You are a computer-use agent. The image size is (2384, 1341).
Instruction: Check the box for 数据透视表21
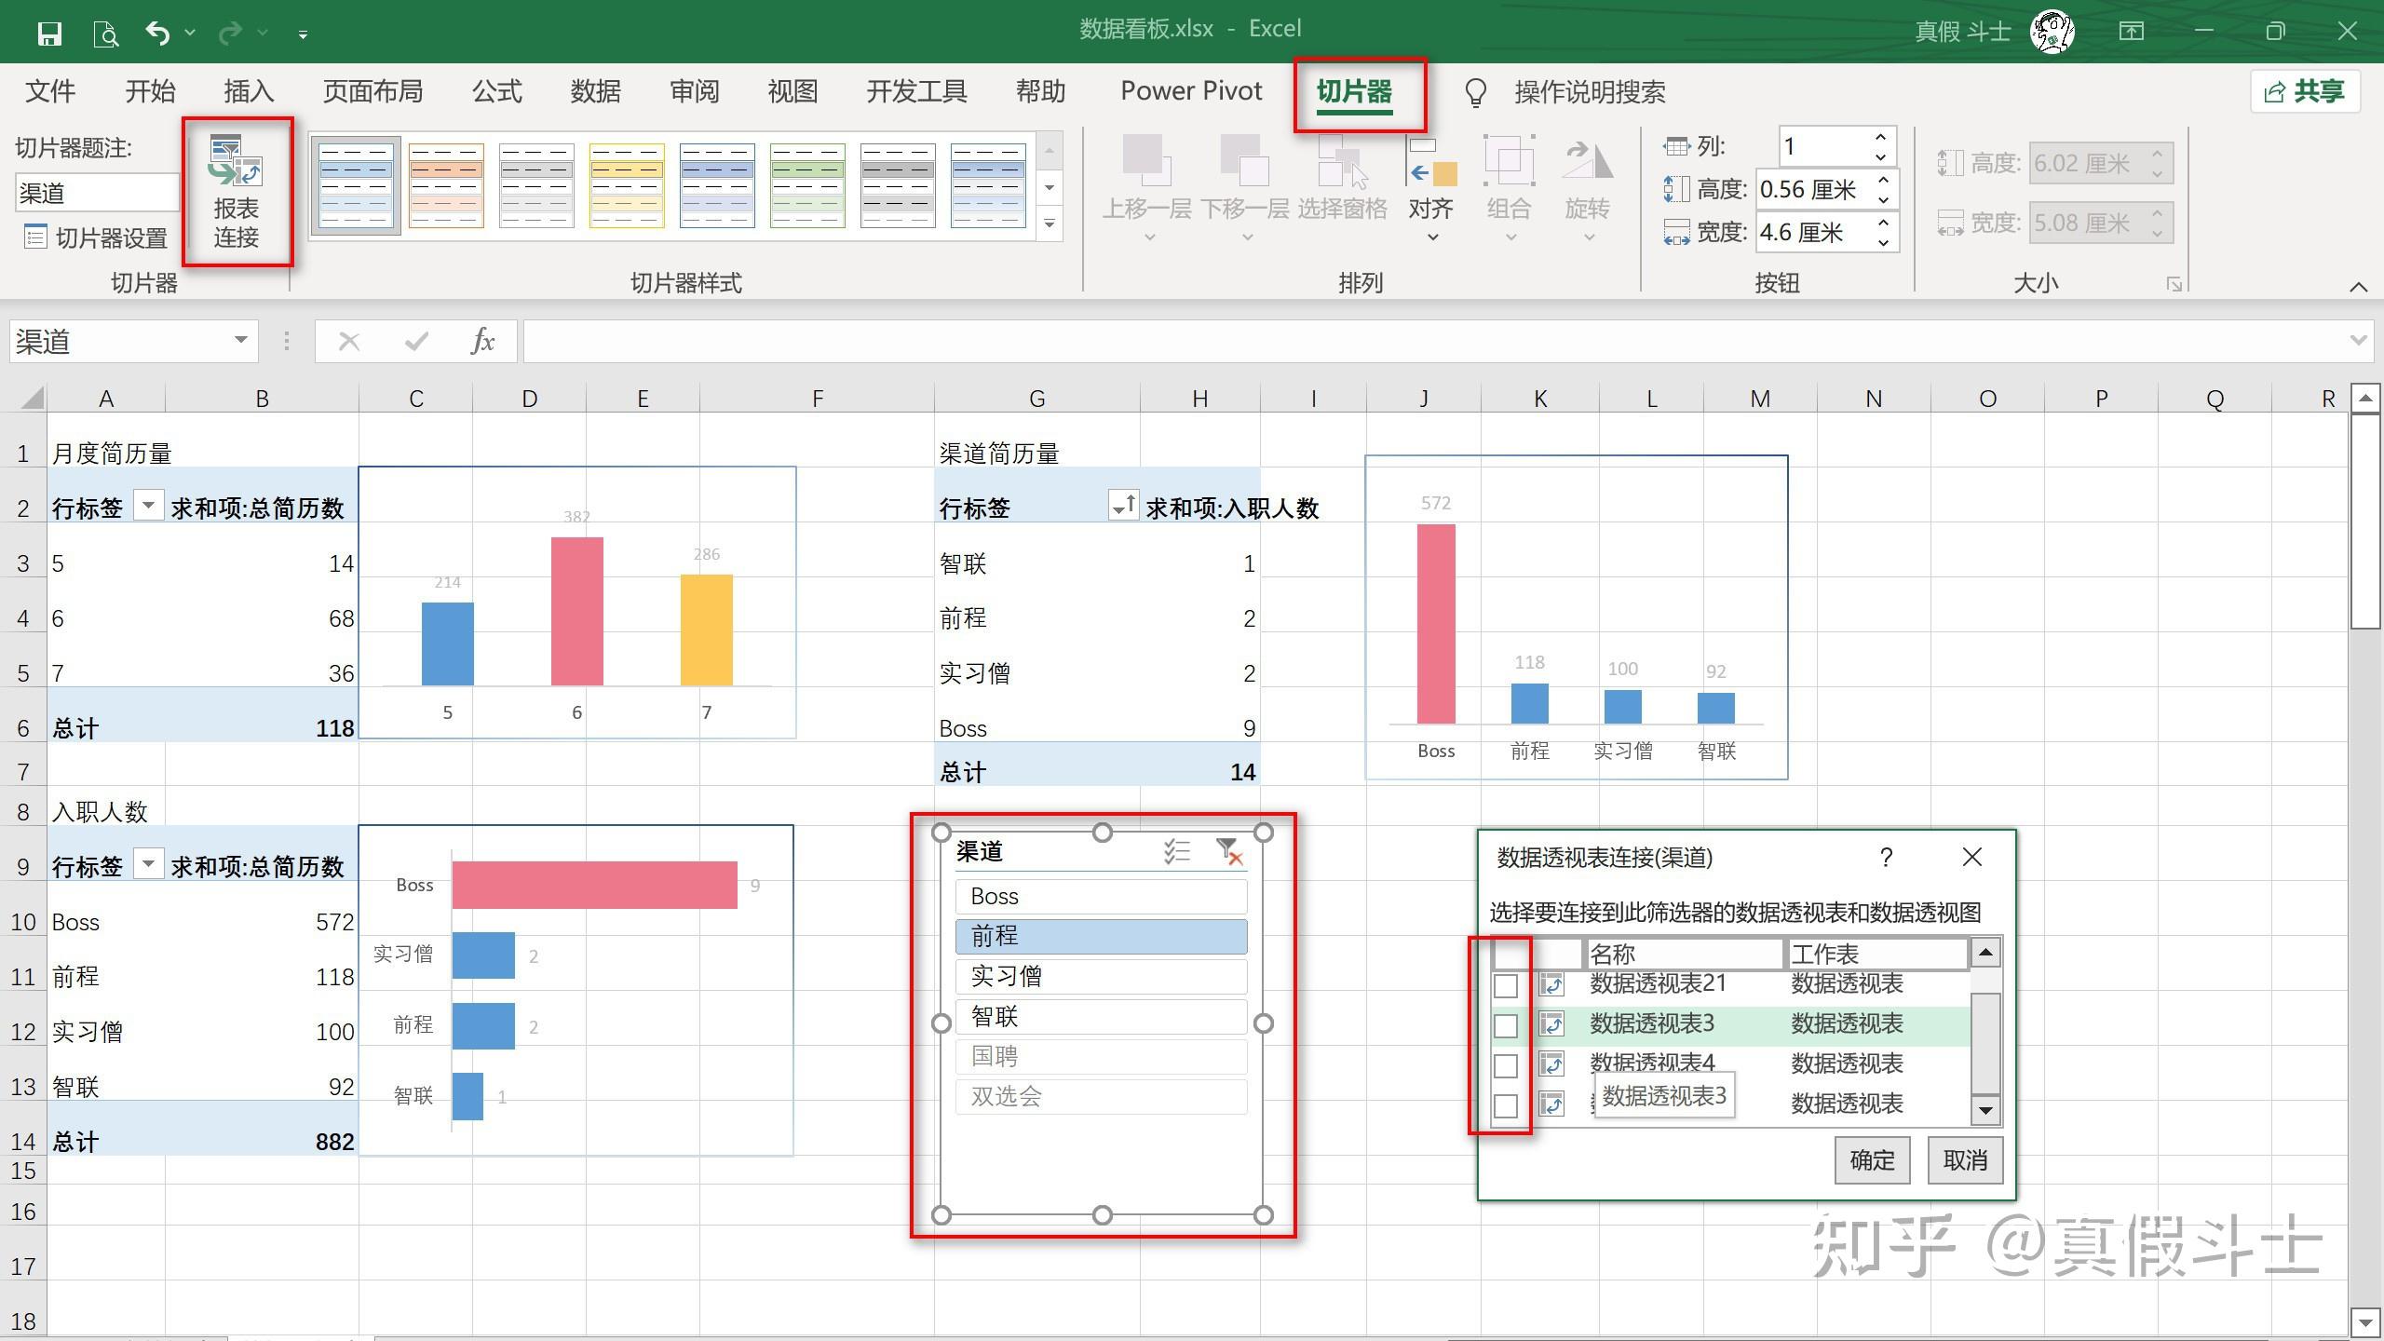pyautogui.click(x=1505, y=985)
